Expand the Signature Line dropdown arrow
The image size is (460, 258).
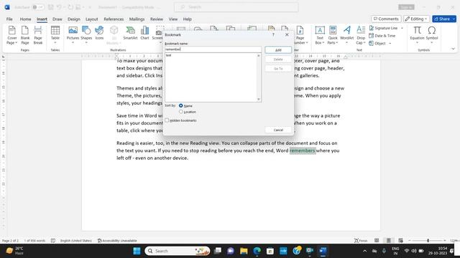tap(402, 28)
